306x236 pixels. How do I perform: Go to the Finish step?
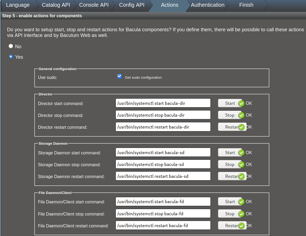click(246, 5)
